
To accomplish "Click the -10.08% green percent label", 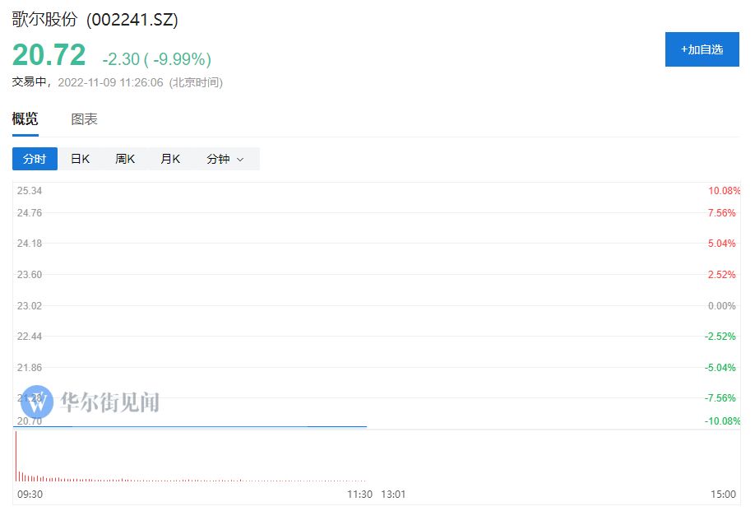I will (722, 421).
